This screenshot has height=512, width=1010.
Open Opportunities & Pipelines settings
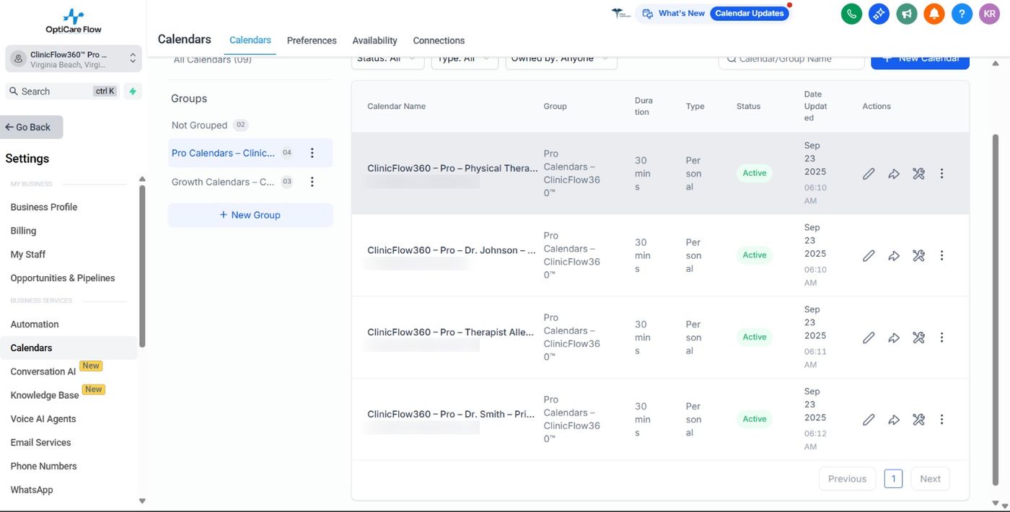coord(63,278)
